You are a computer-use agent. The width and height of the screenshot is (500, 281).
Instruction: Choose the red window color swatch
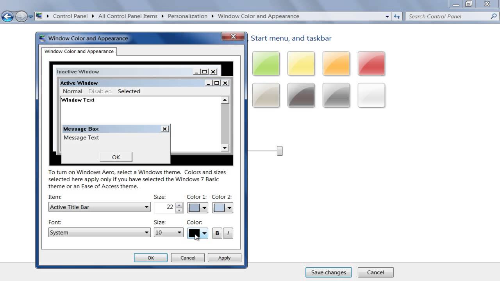coord(371,63)
